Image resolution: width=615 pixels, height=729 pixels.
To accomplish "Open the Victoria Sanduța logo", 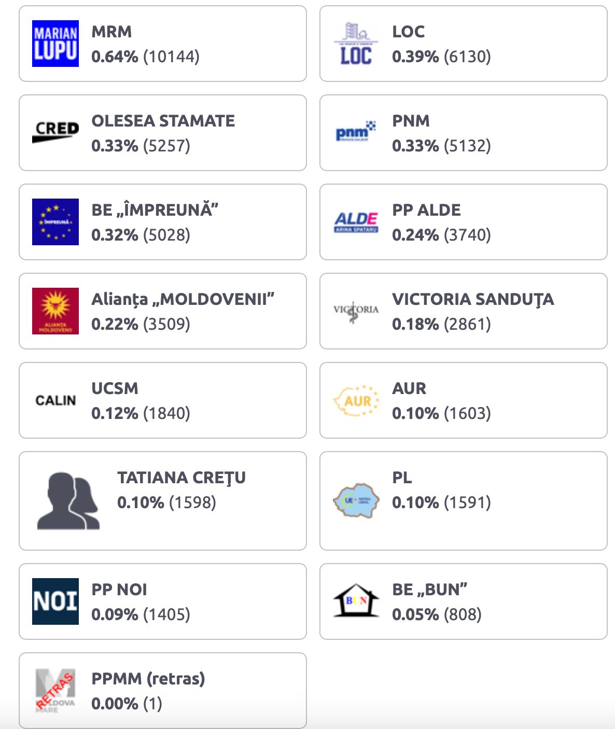I will click(x=356, y=312).
